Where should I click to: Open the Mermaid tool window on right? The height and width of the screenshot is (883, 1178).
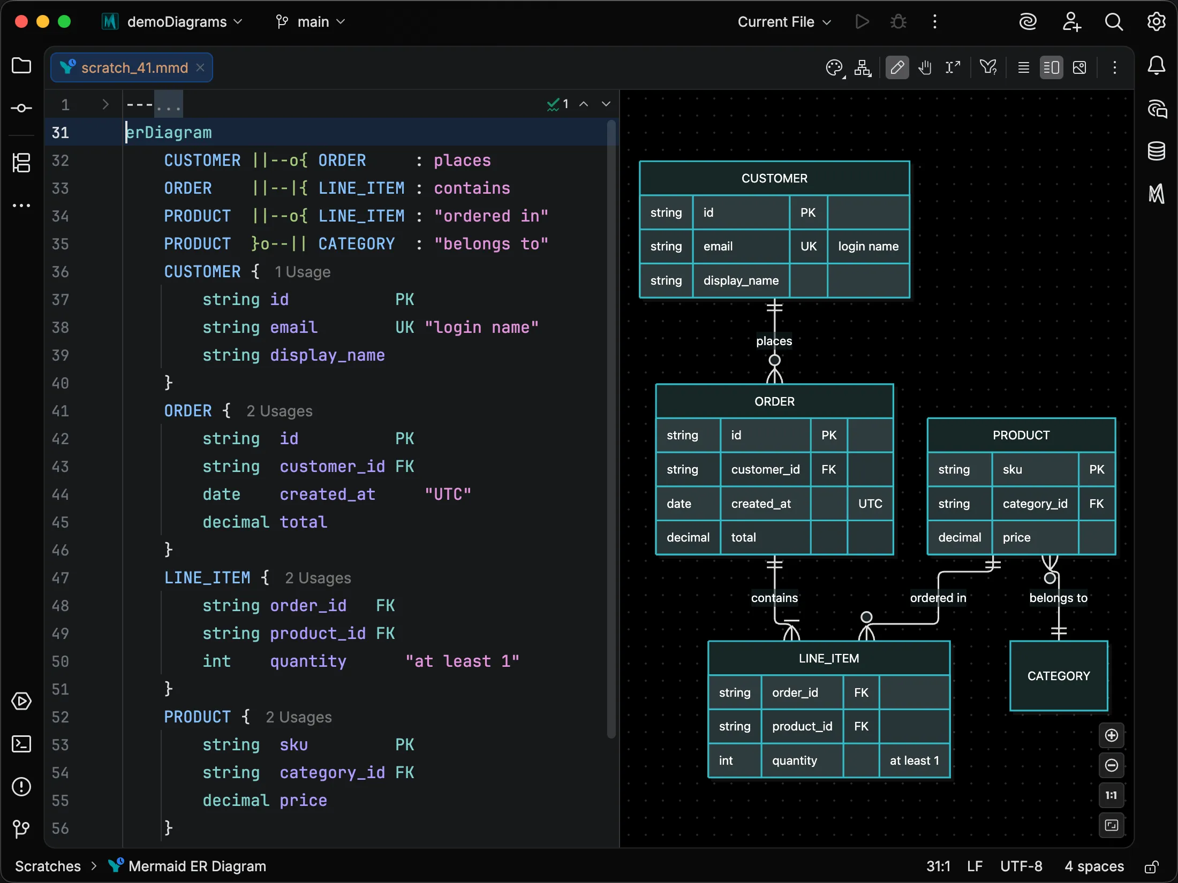1157,194
